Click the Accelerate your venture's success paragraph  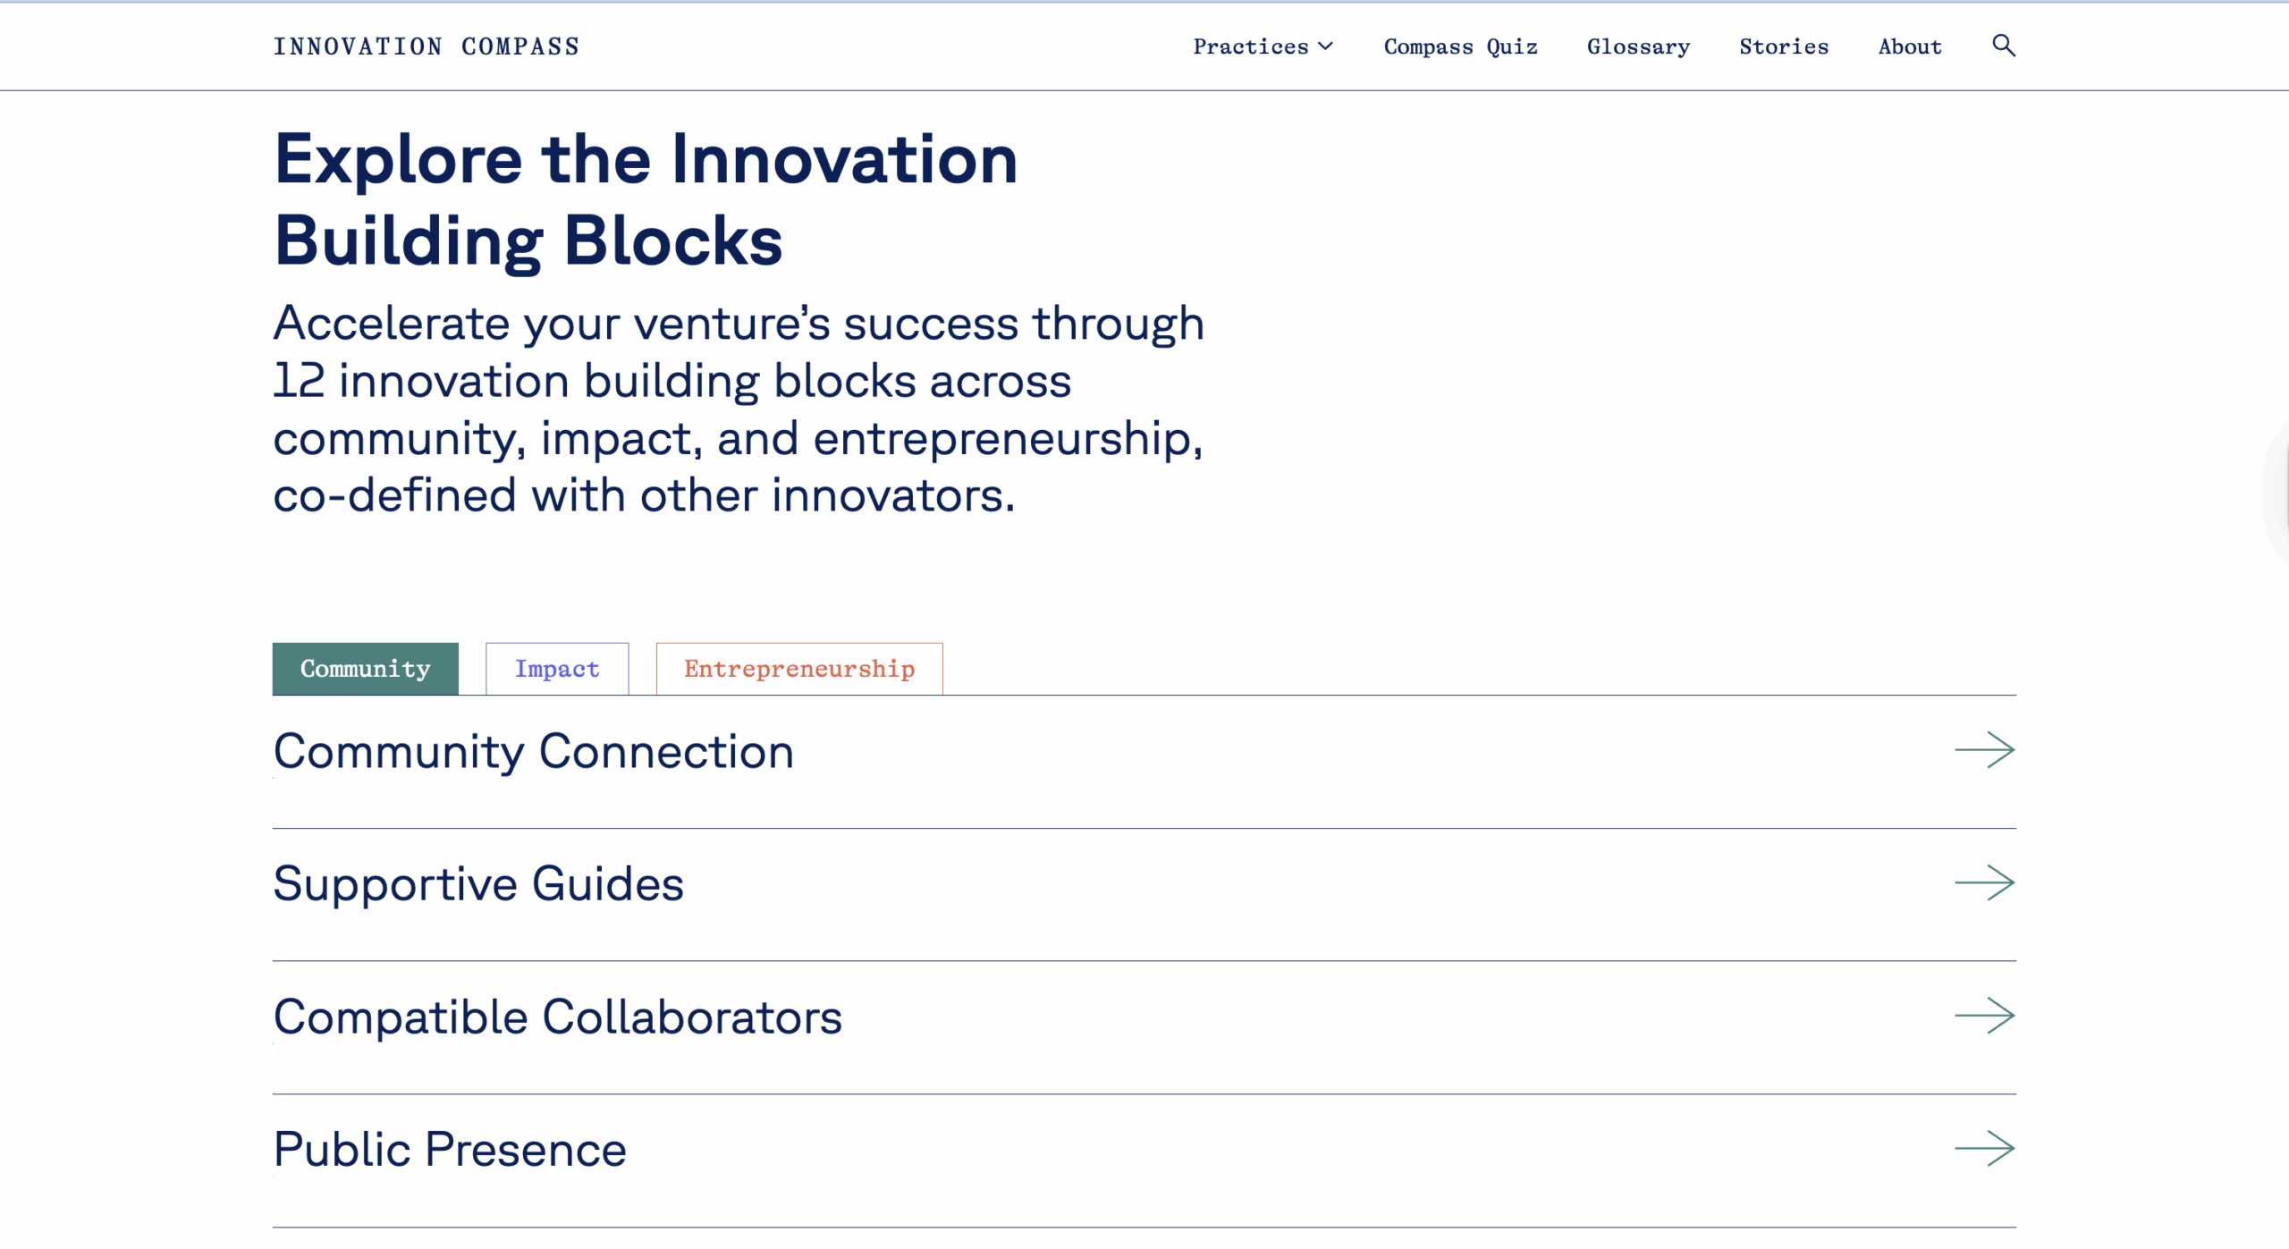[x=739, y=409]
